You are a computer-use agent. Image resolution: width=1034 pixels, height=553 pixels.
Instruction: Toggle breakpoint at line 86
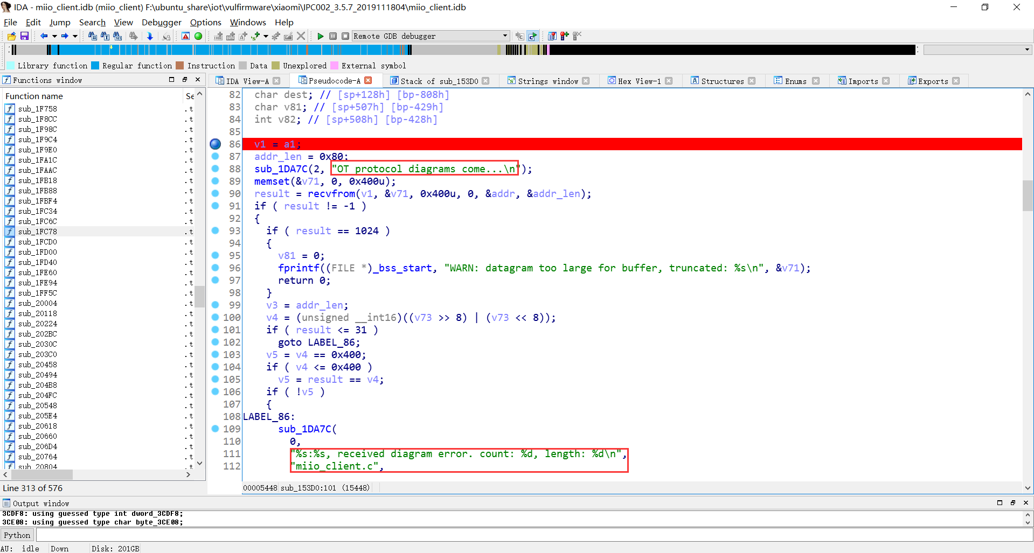(215, 144)
